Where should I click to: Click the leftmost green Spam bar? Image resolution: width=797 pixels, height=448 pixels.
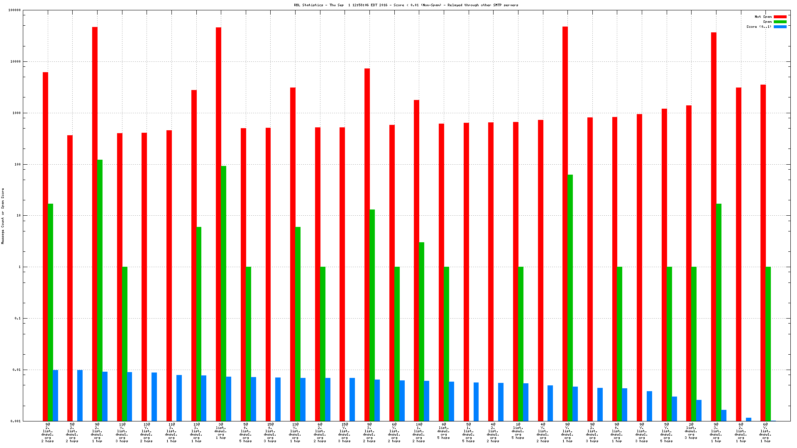coord(50,312)
